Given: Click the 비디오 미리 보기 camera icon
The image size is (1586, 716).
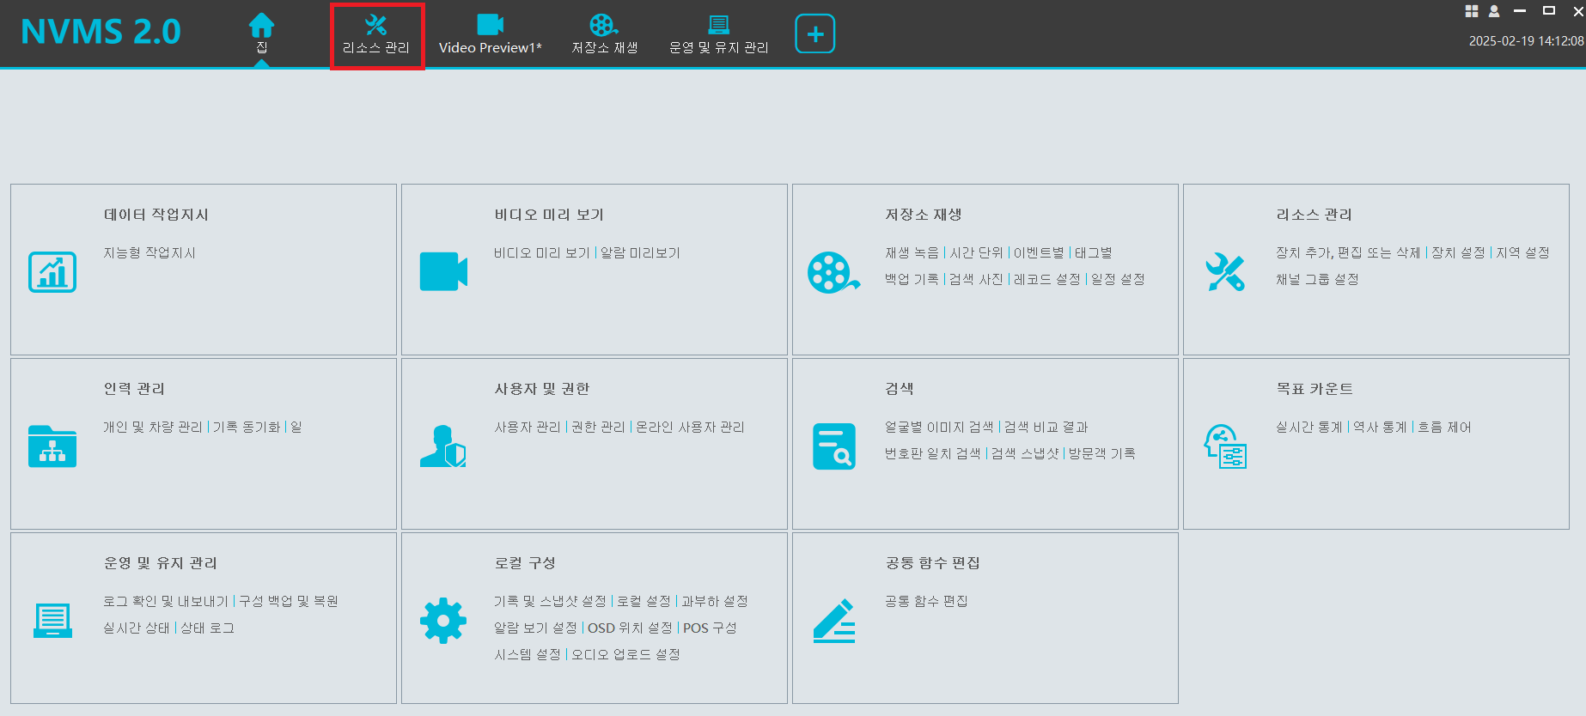Looking at the screenshot, I should [443, 272].
